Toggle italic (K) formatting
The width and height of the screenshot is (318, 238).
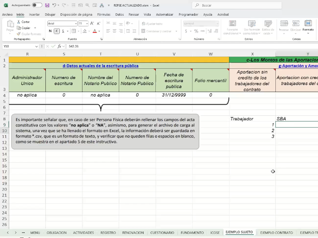click(x=56, y=31)
